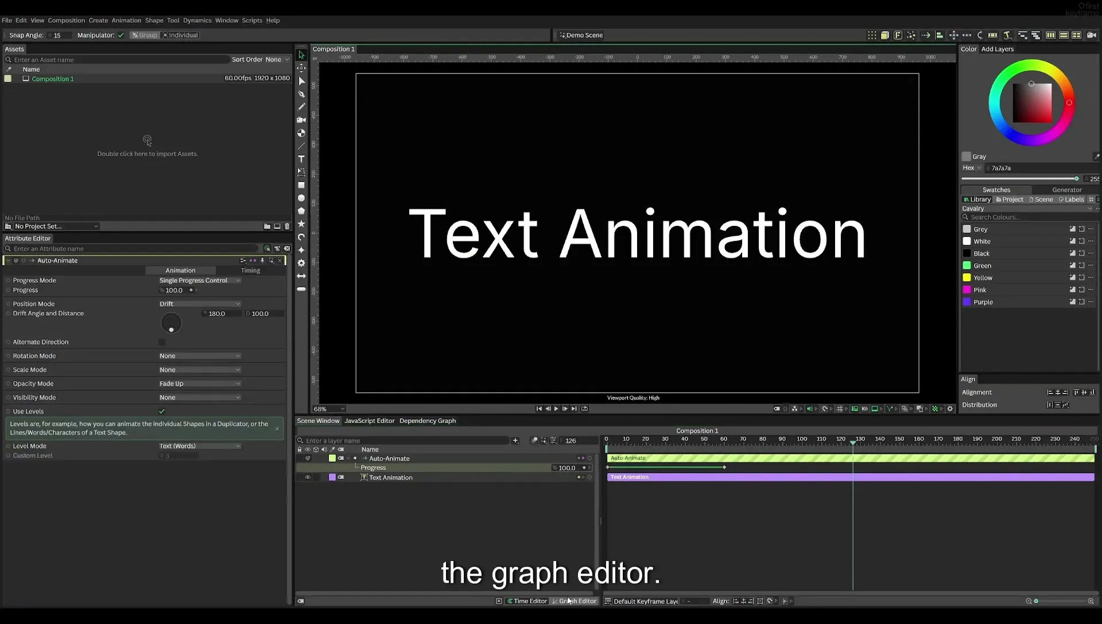Click the Play button in viewport controls
Viewport: 1102px width, 624px height.
pos(556,409)
